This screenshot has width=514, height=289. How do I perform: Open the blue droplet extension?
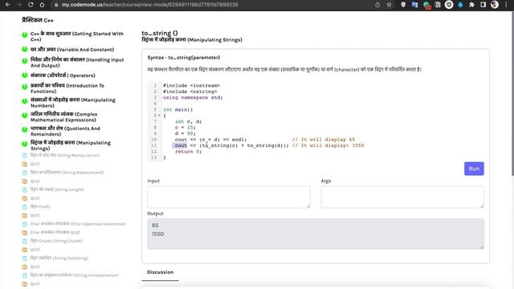click(x=460, y=5)
